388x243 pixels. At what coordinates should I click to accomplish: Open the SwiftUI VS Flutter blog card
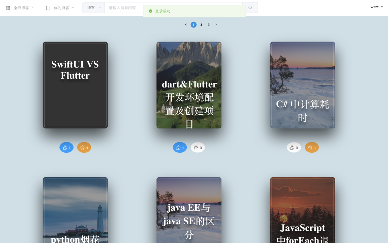coord(75,85)
